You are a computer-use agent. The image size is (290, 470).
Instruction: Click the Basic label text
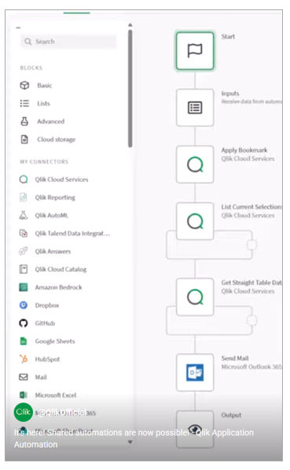tap(45, 86)
